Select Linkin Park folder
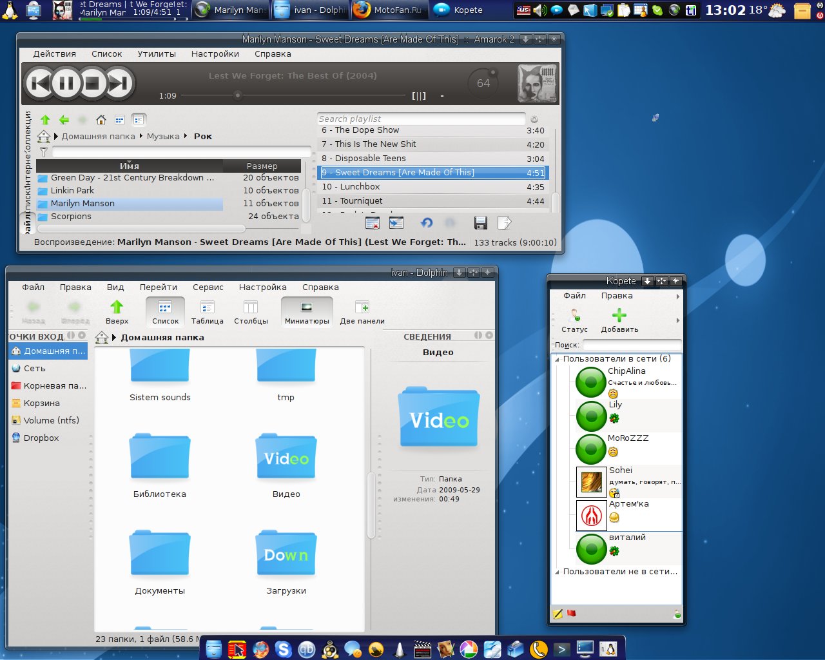This screenshot has width=825, height=660. coord(72,190)
